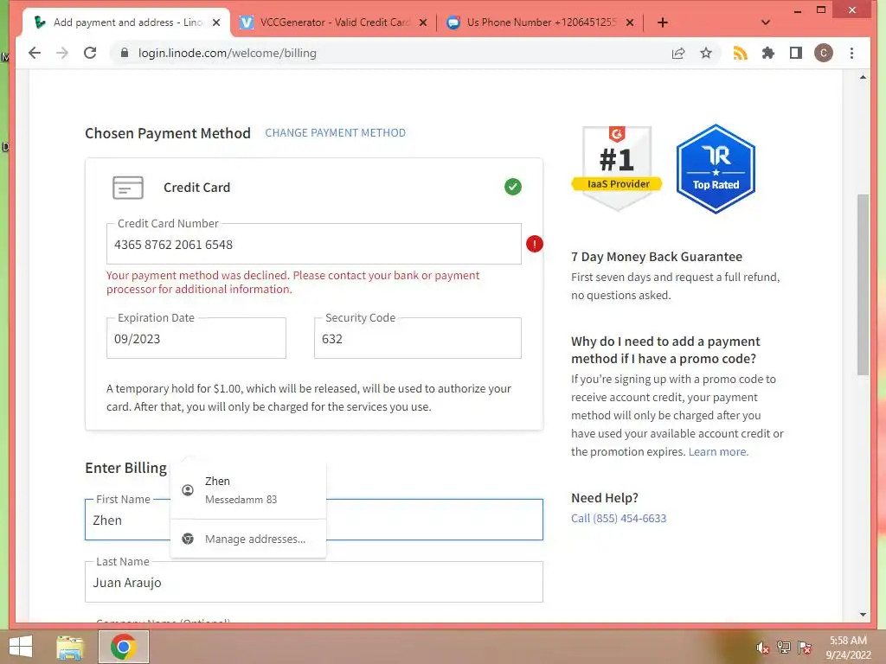Click the #1 IaaS Provider badge
The image size is (886, 664).
tap(616, 169)
